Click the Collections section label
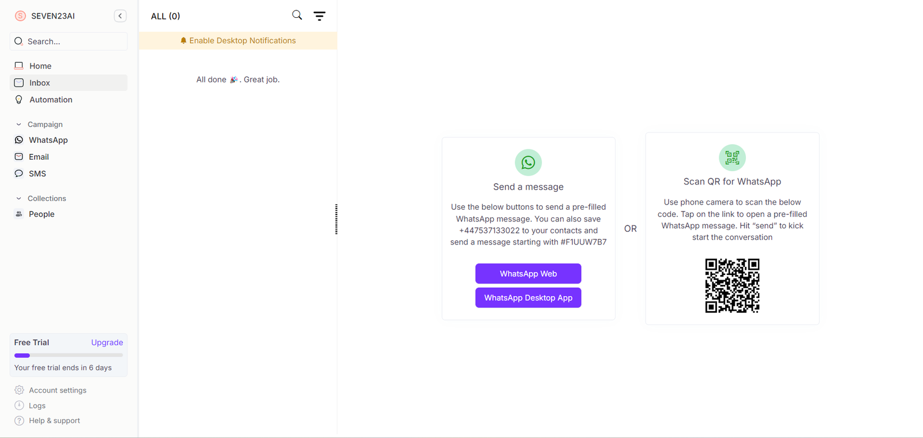923x438 pixels. [47, 198]
